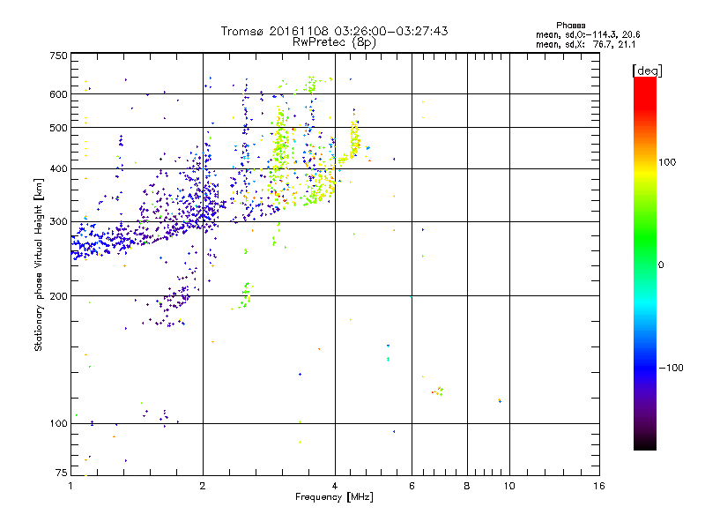
Task: Click the x-axis "10" tick label
Action: [x=509, y=486]
